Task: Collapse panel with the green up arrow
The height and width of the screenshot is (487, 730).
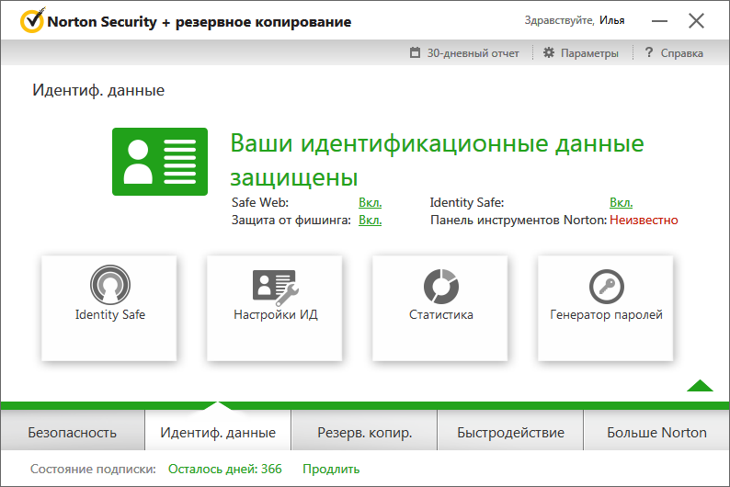Action: coord(700,386)
